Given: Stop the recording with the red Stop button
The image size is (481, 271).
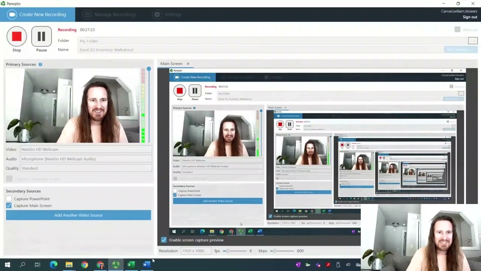Looking at the screenshot, I should tap(17, 37).
